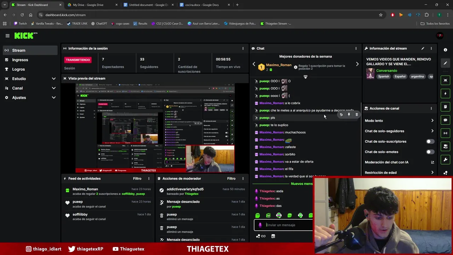Image resolution: width=453 pixels, height=255 pixels.
Task: Click the argentina tag
Action: click(x=417, y=76)
